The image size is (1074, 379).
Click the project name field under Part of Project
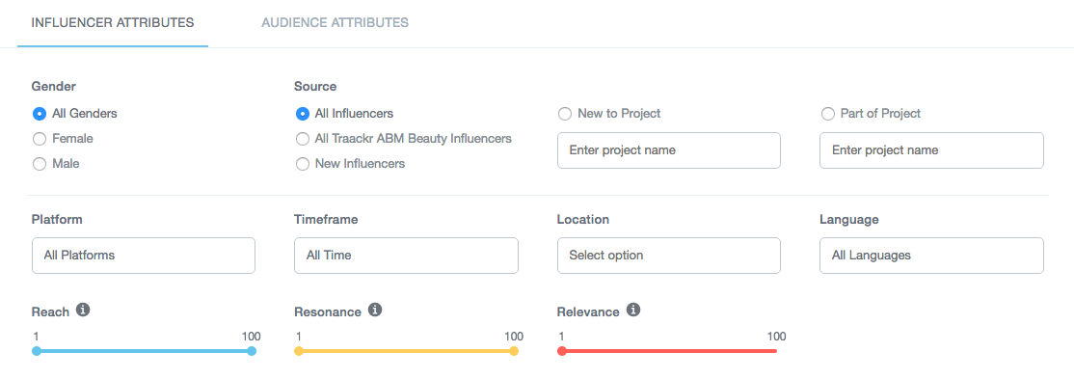click(931, 150)
